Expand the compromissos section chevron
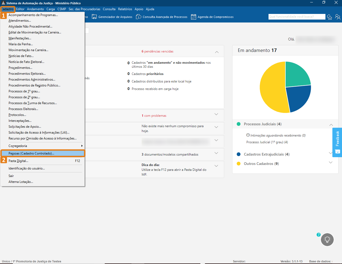This screenshot has width=342, height=264. click(x=216, y=127)
